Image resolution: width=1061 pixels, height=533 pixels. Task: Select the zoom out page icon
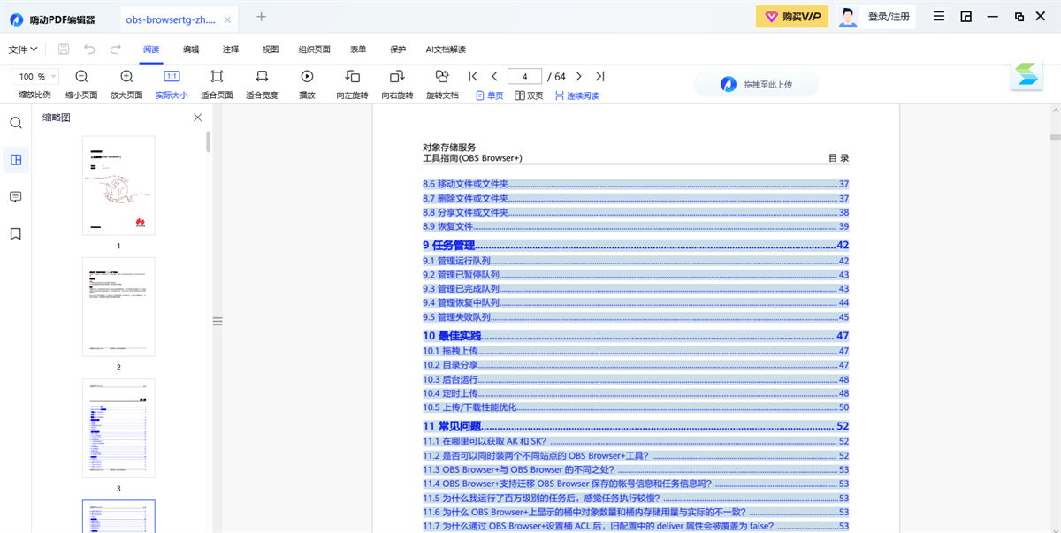80,78
